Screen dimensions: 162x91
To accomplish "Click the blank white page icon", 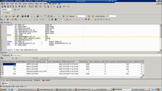I will pos(58,19).
